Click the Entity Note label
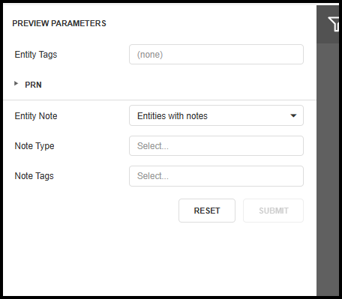This screenshot has height=299, width=342. 36,116
